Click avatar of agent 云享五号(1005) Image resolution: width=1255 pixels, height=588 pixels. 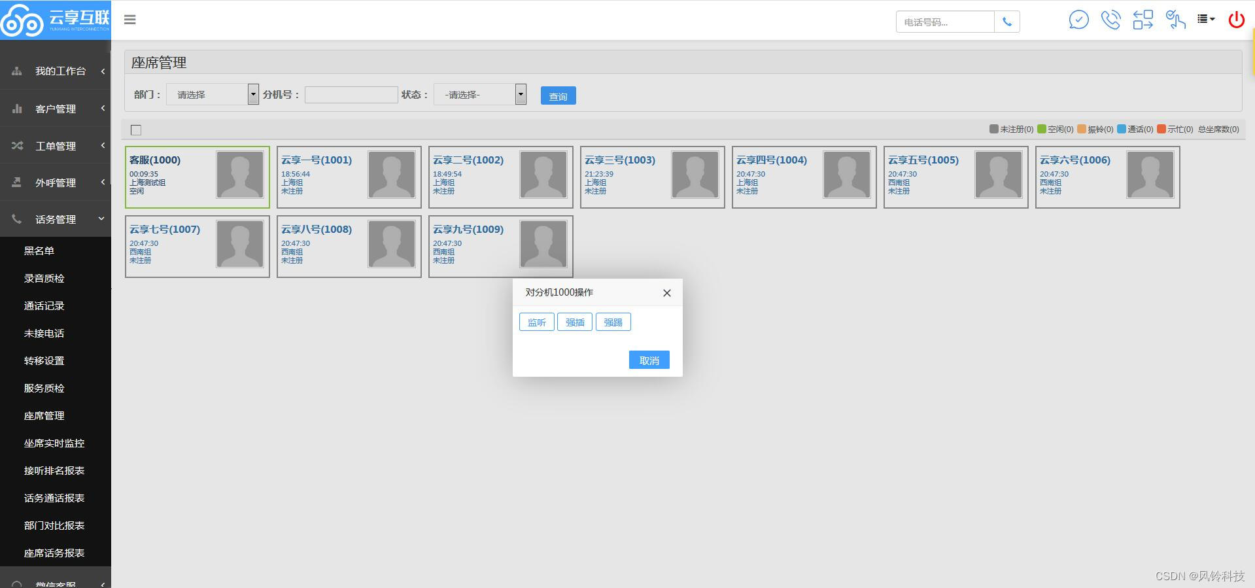[x=999, y=175]
